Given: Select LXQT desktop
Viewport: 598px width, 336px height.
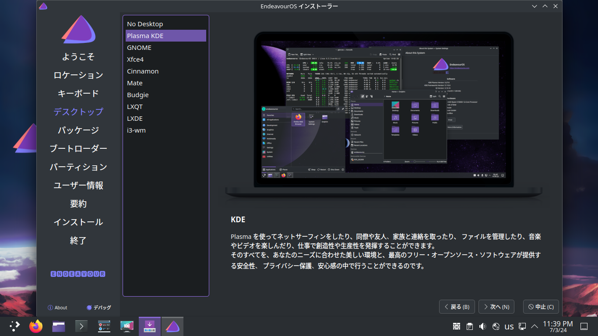Looking at the screenshot, I should [166, 107].
